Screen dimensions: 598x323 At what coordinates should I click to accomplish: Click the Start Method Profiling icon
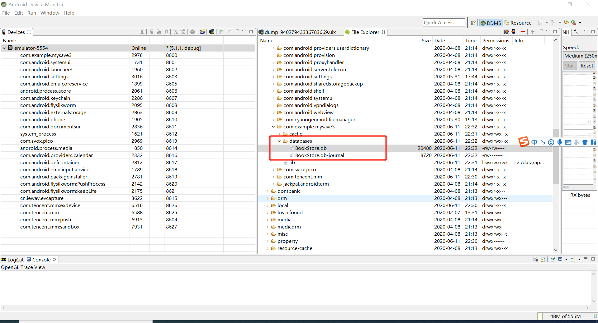pyautogui.click(x=183, y=32)
